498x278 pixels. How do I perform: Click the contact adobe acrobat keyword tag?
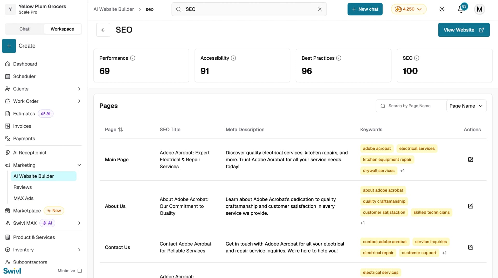click(x=385, y=242)
